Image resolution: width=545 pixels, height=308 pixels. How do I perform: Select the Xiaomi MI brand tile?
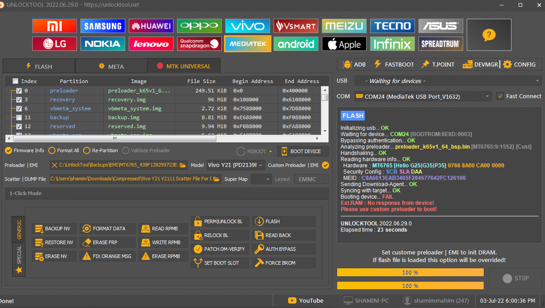(55, 26)
